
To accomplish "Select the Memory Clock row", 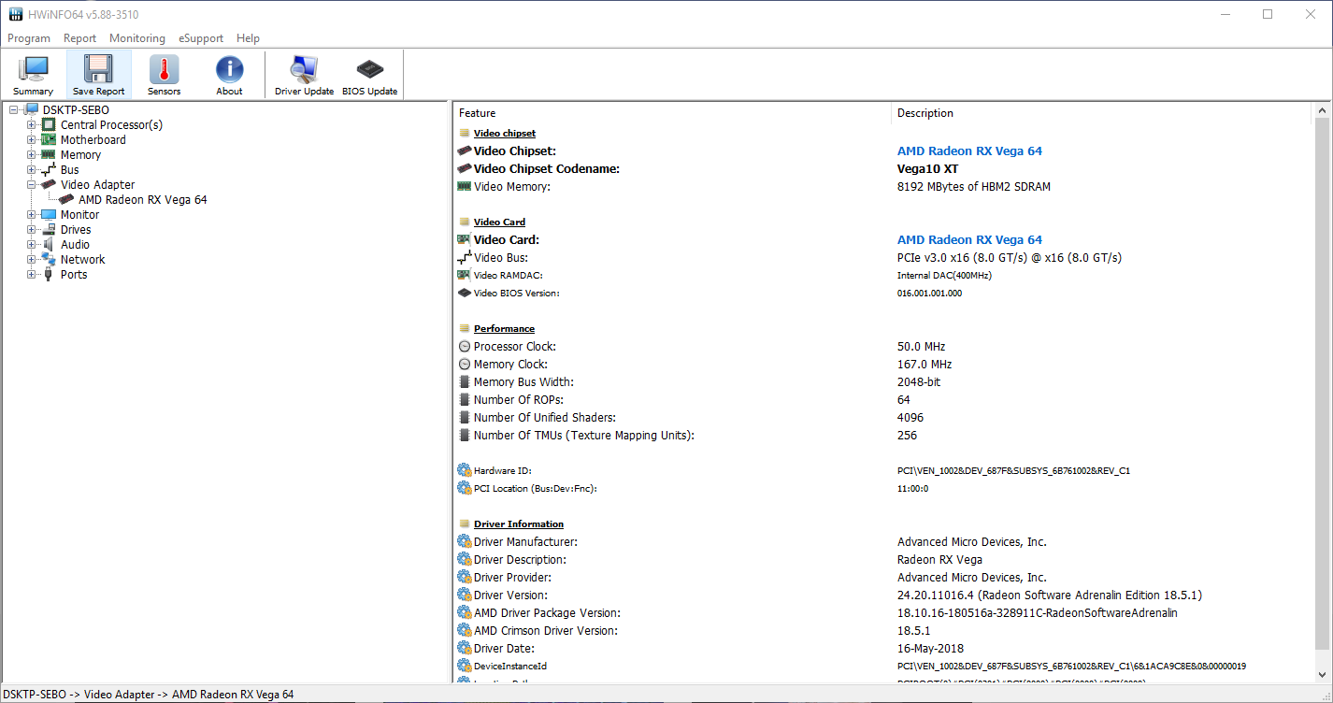I will tap(883, 365).
